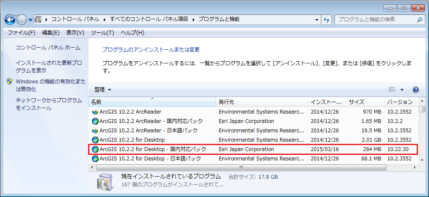Sort by the 発行元 column header
The image size is (429, 197).
(262, 102)
